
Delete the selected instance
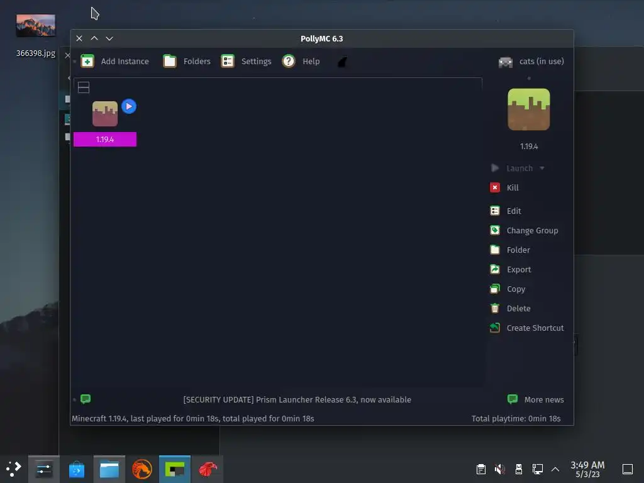510,308
